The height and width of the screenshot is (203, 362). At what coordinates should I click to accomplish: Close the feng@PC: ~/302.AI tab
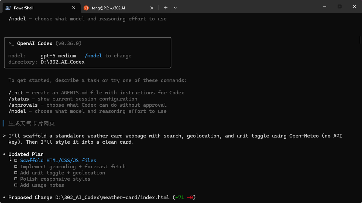point(152,8)
